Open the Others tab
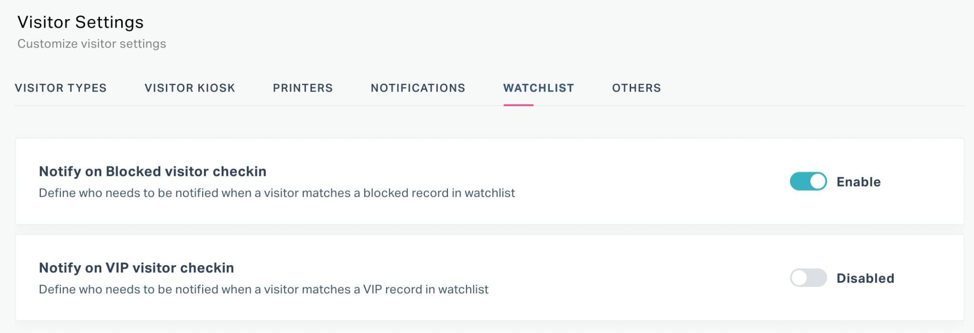This screenshot has width=974, height=333. [636, 88]
